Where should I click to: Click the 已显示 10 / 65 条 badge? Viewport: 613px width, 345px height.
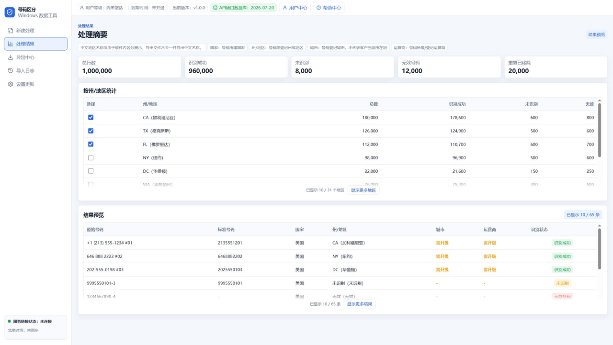(583, 215)
